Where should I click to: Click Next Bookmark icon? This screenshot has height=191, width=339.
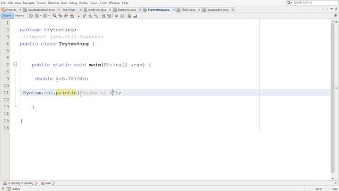(x=90, y=16)
